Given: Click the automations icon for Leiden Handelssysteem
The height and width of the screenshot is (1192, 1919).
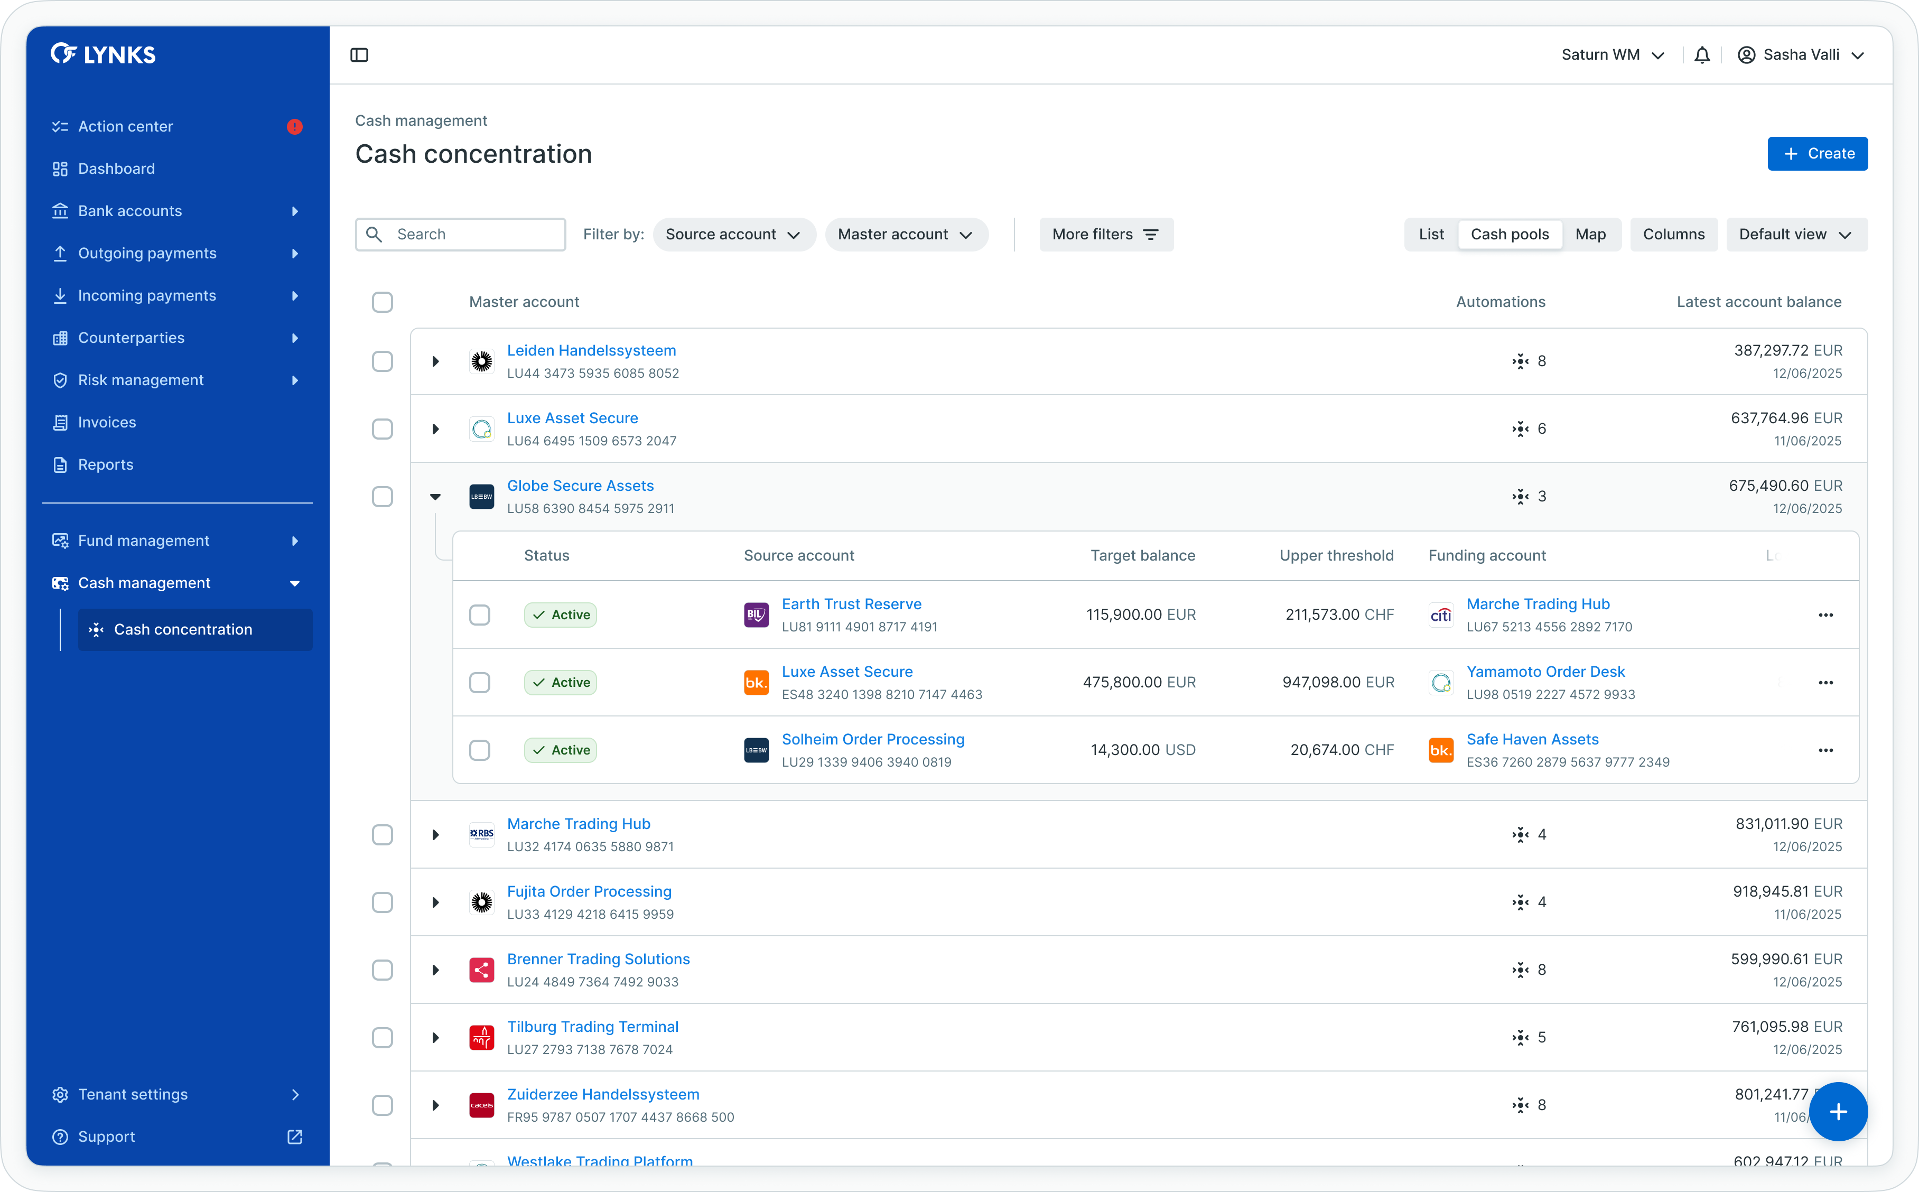Looking at the screenshot, I should (1520, 362).
